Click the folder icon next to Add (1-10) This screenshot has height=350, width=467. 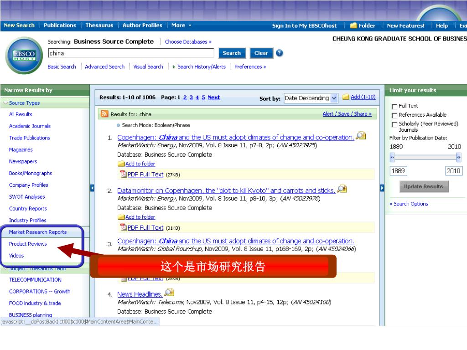(346, 97)
